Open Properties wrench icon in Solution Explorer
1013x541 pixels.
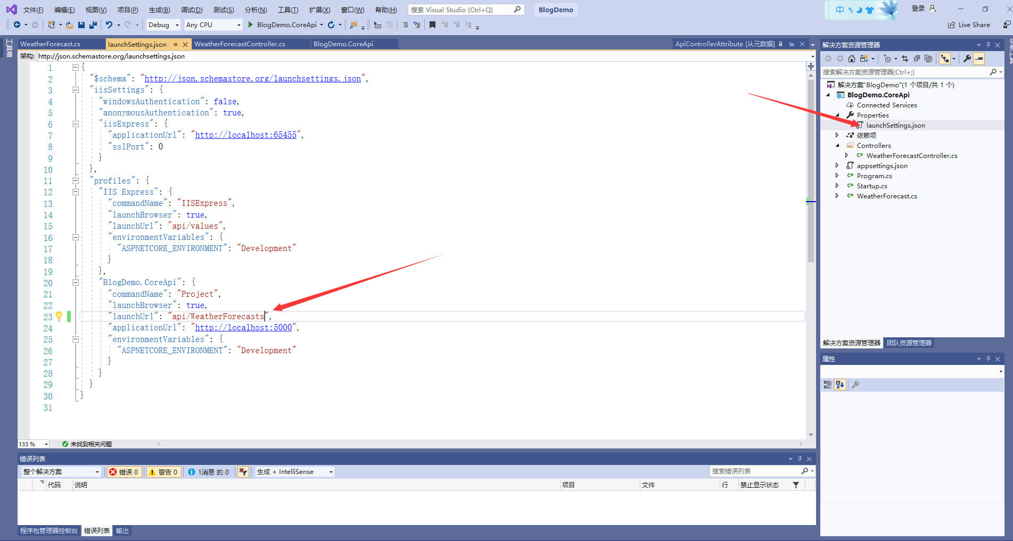[x=967, y=59]
